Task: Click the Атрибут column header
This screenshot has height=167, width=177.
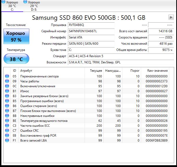Action: point(52,71)
